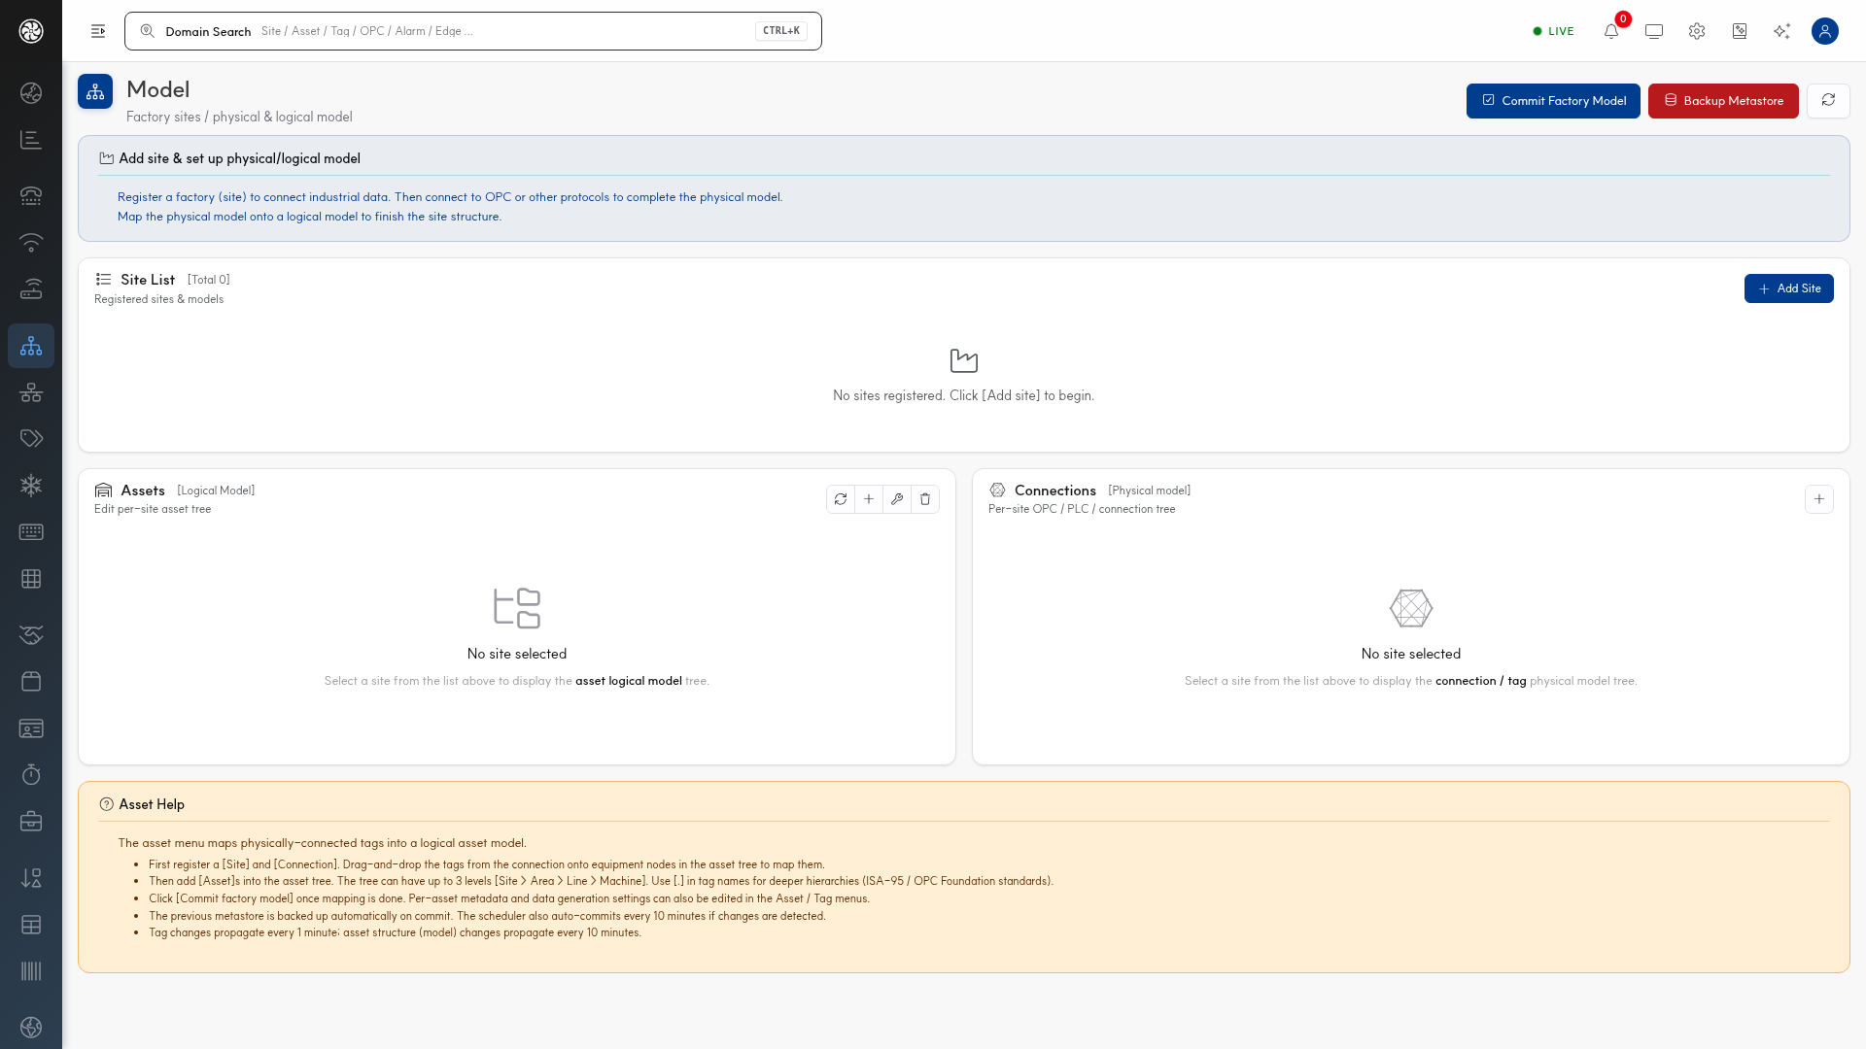This screenshot has height=1049, width=1866.
Task: Open the table layout sidebar icon
Action: 31,925
